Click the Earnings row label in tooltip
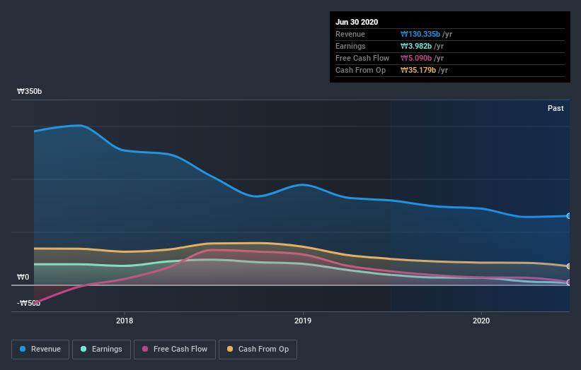The image size is (581, 370). [350, 46]
